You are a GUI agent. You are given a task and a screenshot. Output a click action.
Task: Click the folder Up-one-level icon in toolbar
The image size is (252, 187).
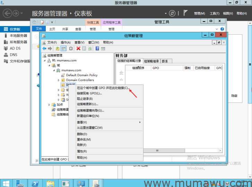(x=58, y=48)
